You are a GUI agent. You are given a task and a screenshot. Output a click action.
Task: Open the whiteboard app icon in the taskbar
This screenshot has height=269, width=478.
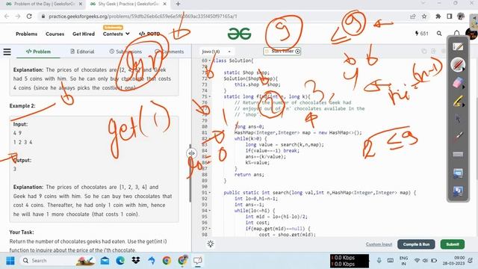coord(197,261)
